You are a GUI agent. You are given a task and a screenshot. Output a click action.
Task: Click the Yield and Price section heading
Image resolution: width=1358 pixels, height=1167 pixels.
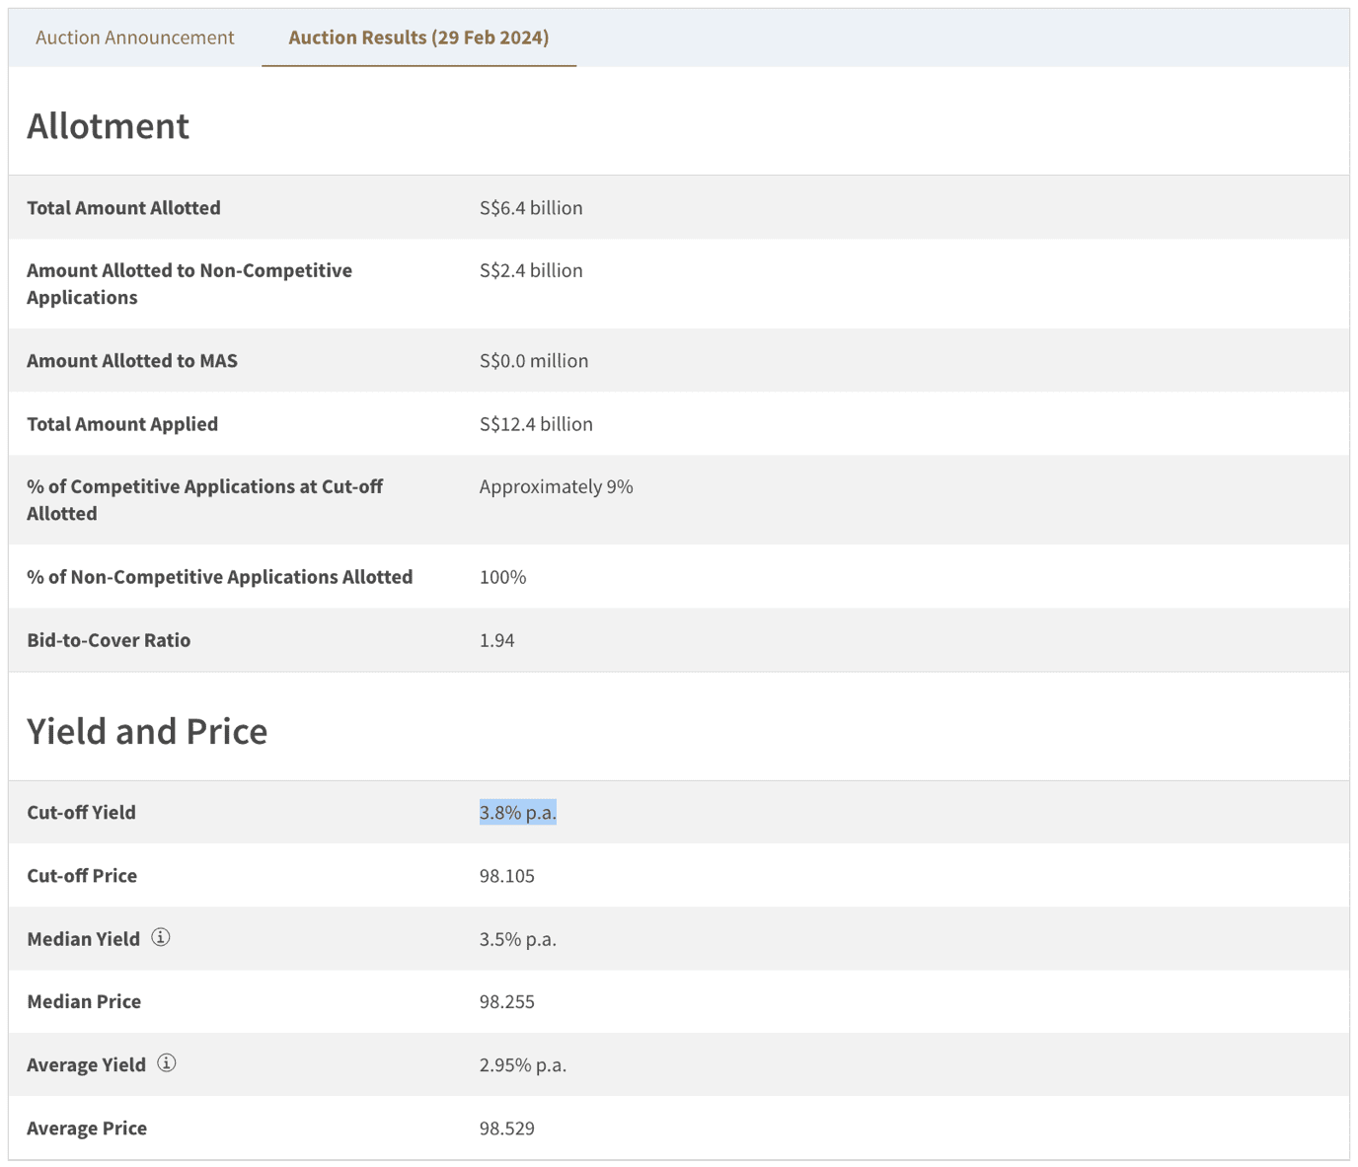tap(147, 731)
